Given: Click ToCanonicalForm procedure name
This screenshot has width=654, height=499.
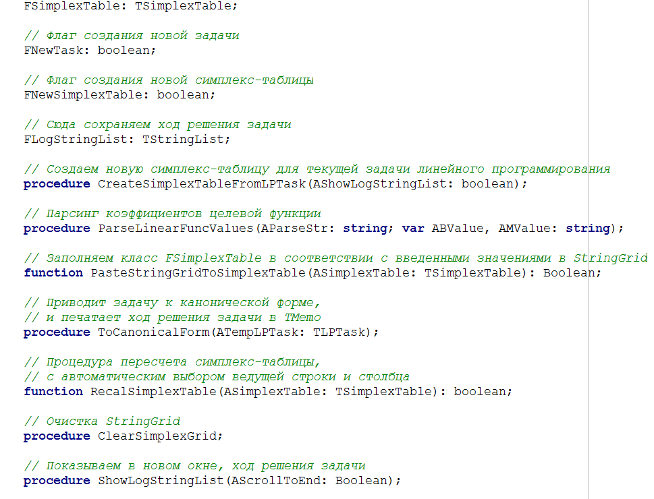Looking at the screenshot, I should tap(153, 332).
